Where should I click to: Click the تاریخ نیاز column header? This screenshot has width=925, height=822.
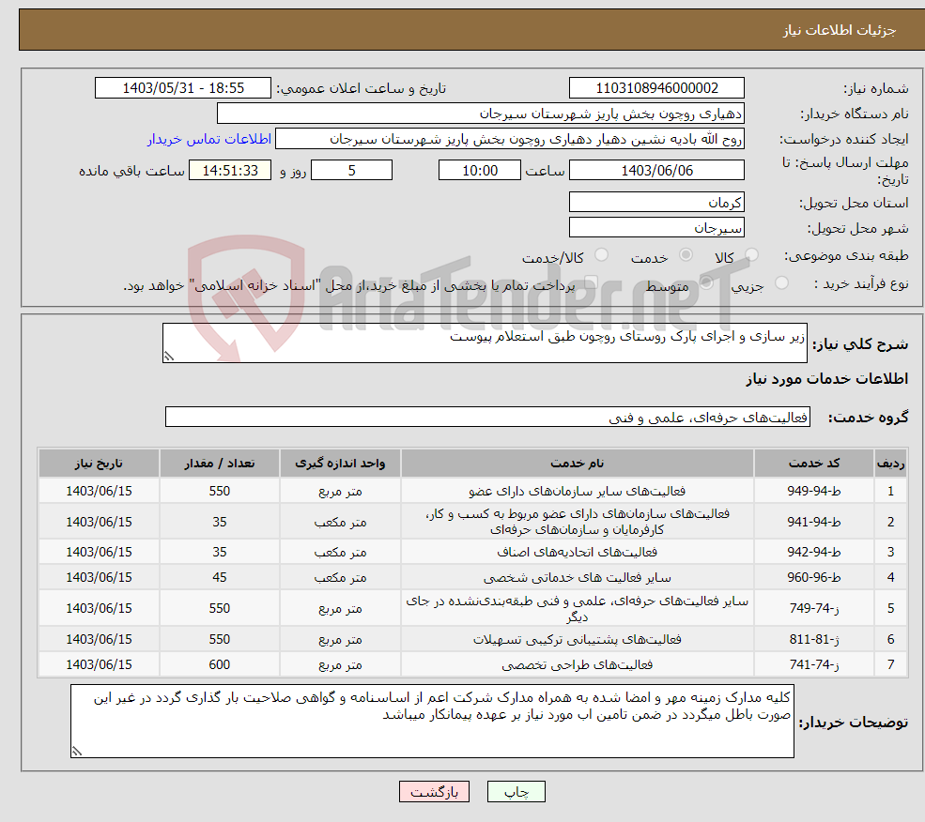100,463
